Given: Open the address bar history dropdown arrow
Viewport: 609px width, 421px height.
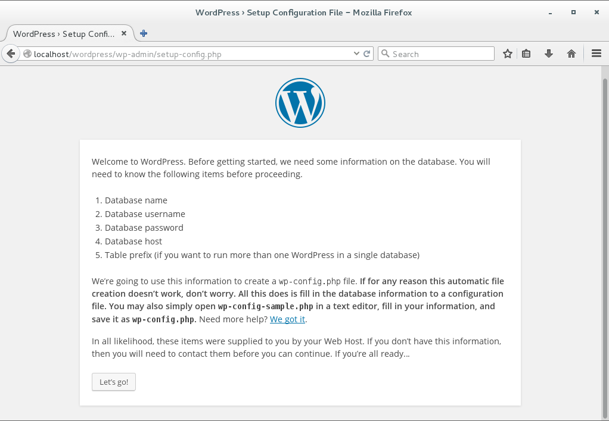Looking at the screenshot, I should coord(356,53).
